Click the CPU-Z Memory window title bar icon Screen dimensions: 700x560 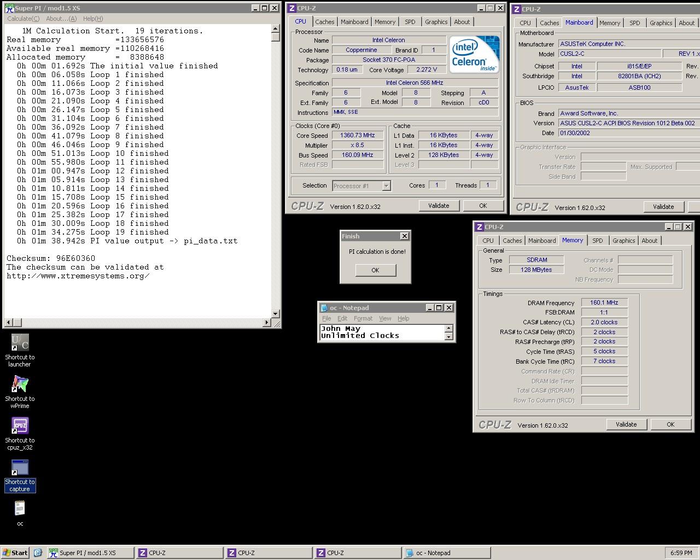[480, 227]
